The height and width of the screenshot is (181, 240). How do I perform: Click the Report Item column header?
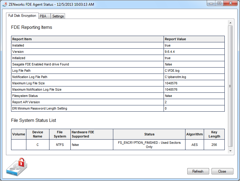pyautogui.click(x=87, y=39)
